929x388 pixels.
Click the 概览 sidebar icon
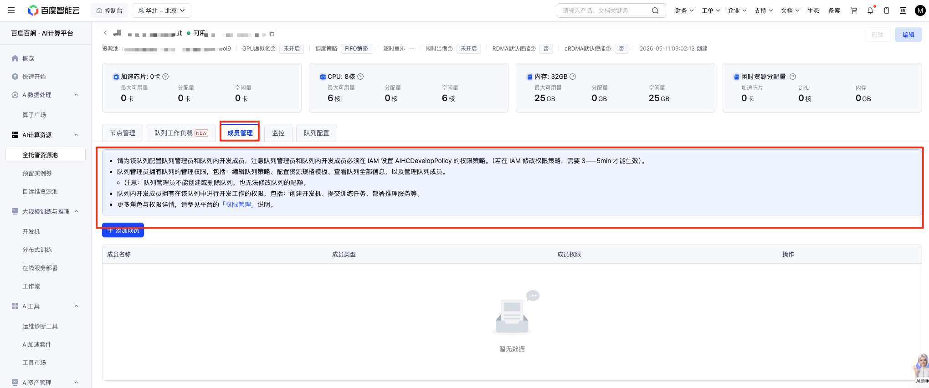(15, 58)
